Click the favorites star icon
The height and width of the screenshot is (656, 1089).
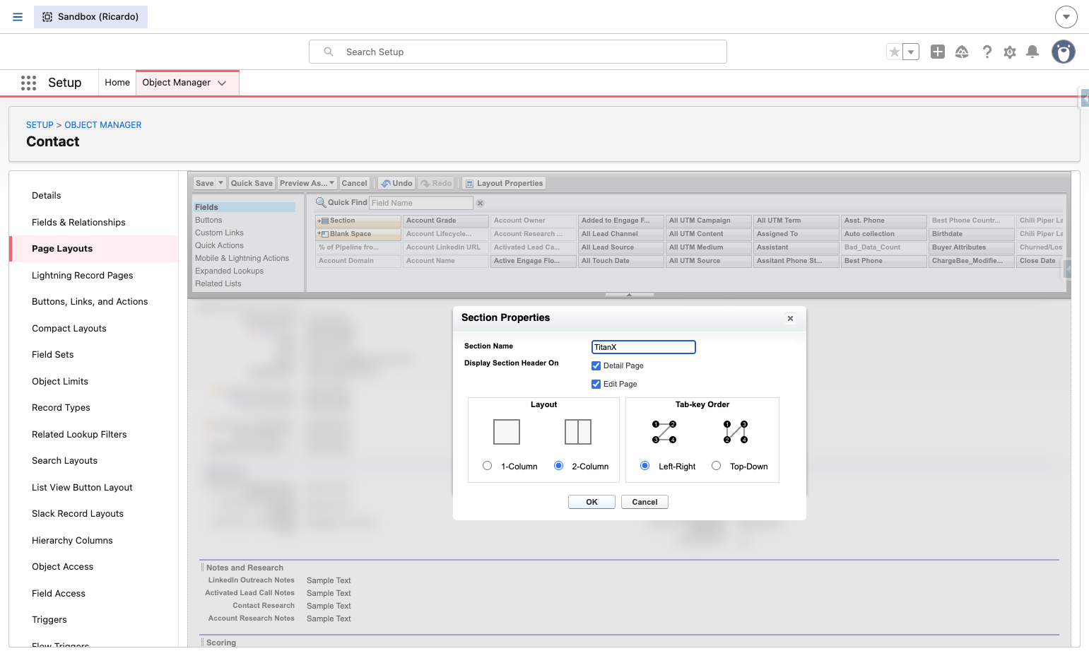[x=895, y=52]
